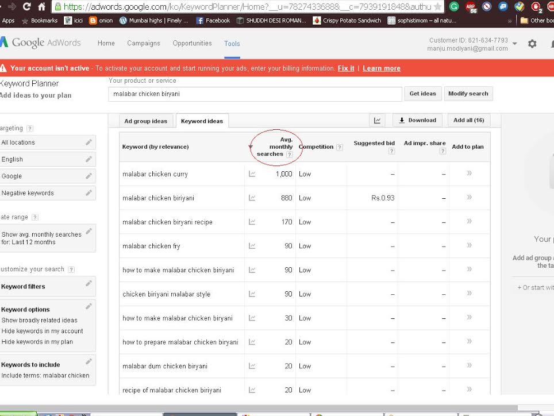Click the Fix it billing link

click(346, 68)
